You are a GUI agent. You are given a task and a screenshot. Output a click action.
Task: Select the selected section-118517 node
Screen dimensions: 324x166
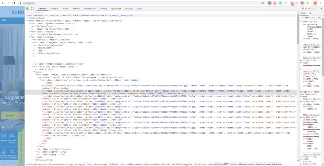point(161,92)
